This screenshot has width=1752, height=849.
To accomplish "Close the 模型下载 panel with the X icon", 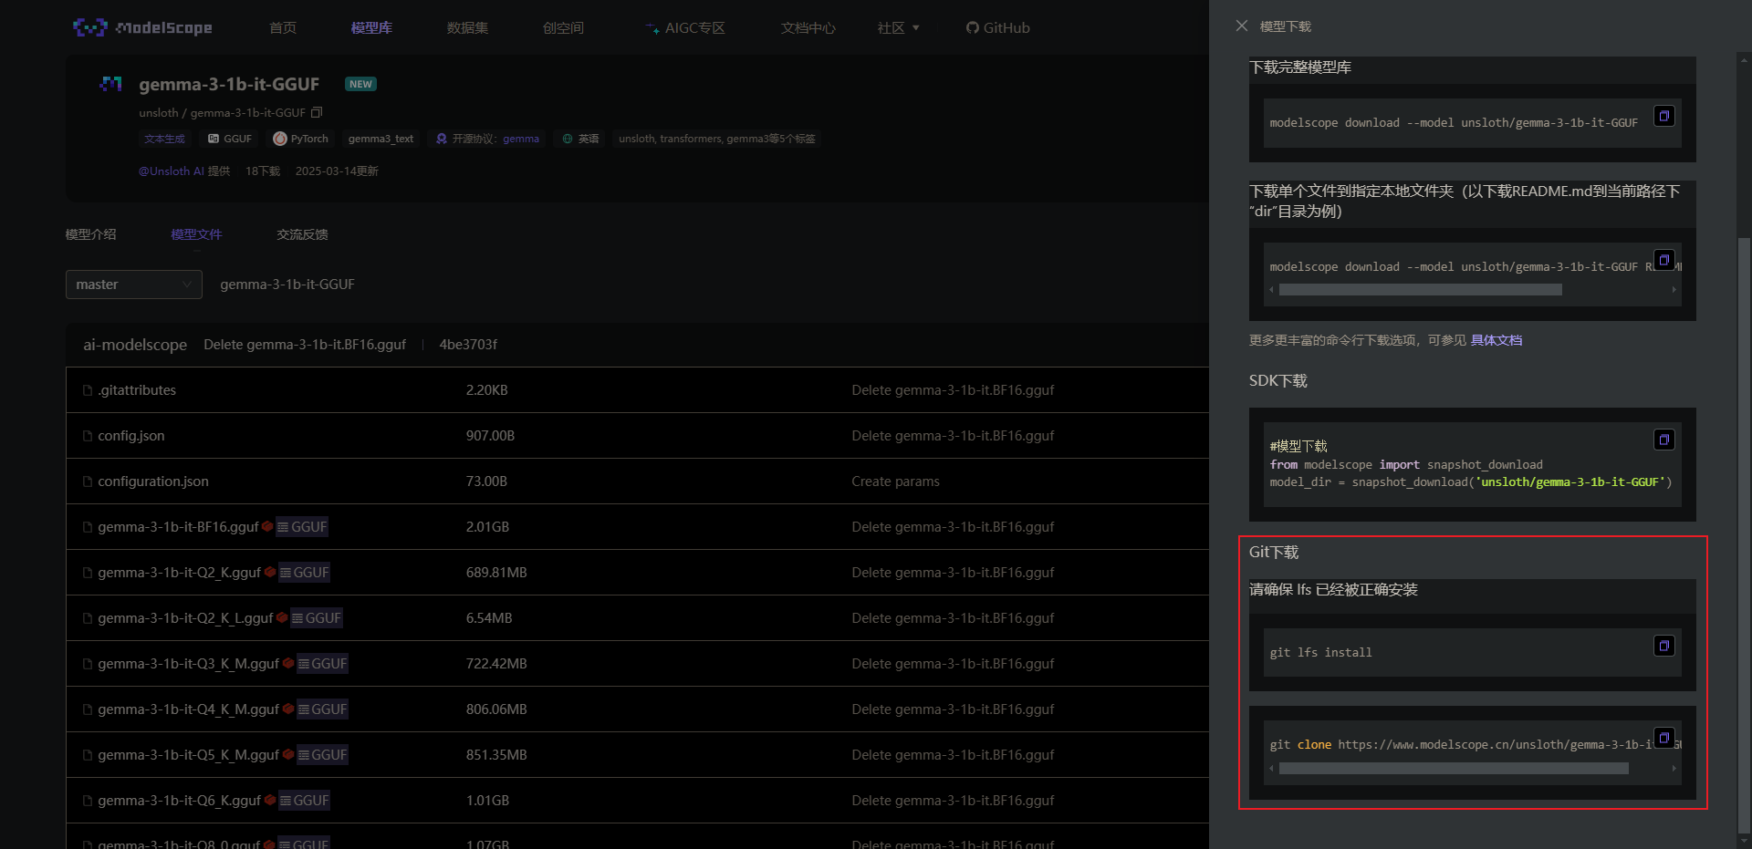I will pyautogui.click(x=1241, y=26).
